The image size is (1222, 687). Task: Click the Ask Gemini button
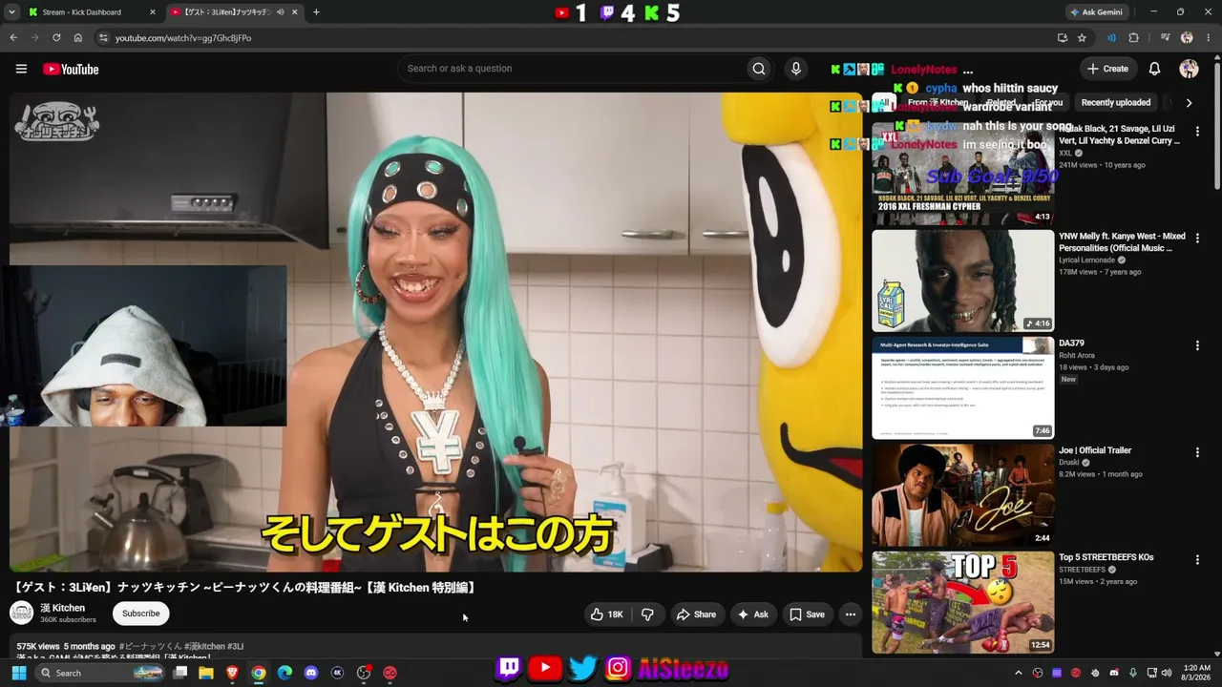click(x=1099, y=12)
